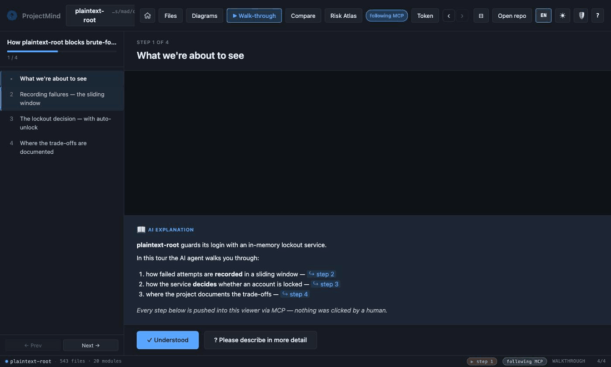
Task: Go back with the left chevron
Action: 448,16
